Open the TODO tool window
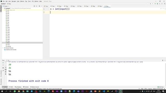The height and width of the screenshot is (93, 166). (11, 87)
